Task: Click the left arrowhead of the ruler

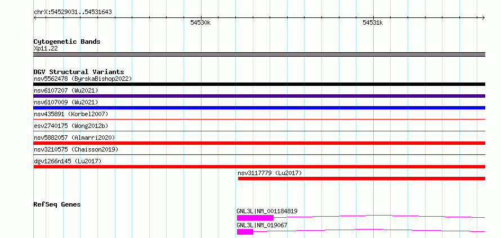Action: click(35, 17)
